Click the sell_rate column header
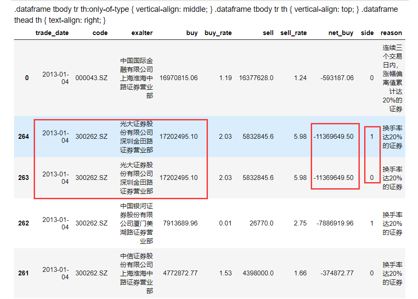This screenshot has height=299, width=418. click(293, 33)
